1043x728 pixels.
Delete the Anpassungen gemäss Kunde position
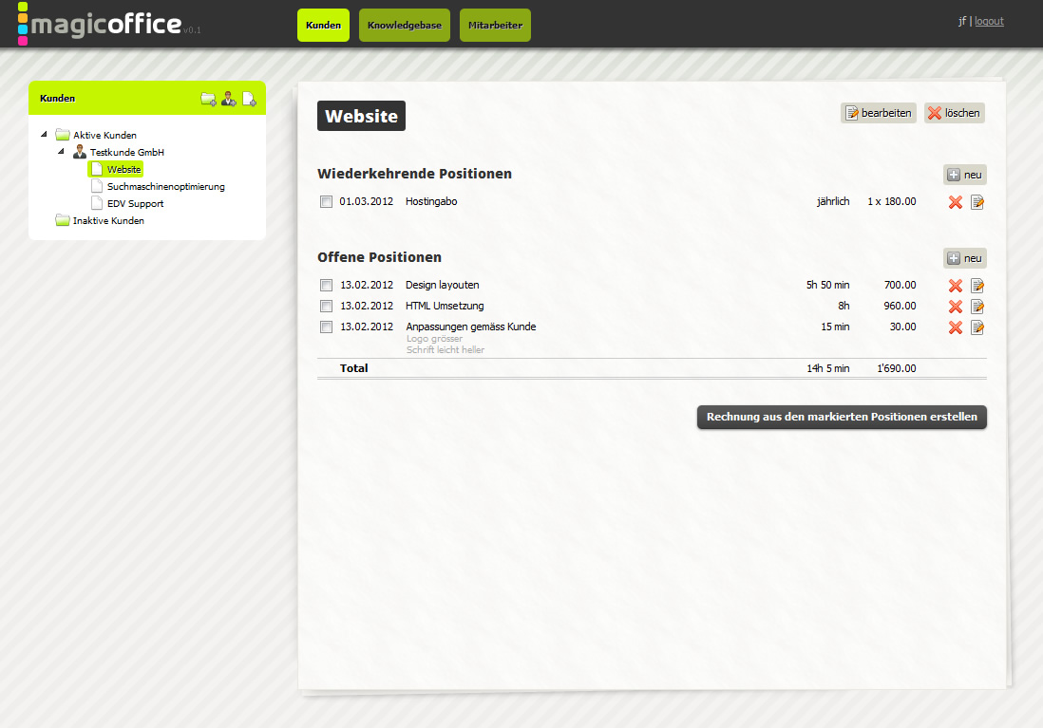point(956,327)
